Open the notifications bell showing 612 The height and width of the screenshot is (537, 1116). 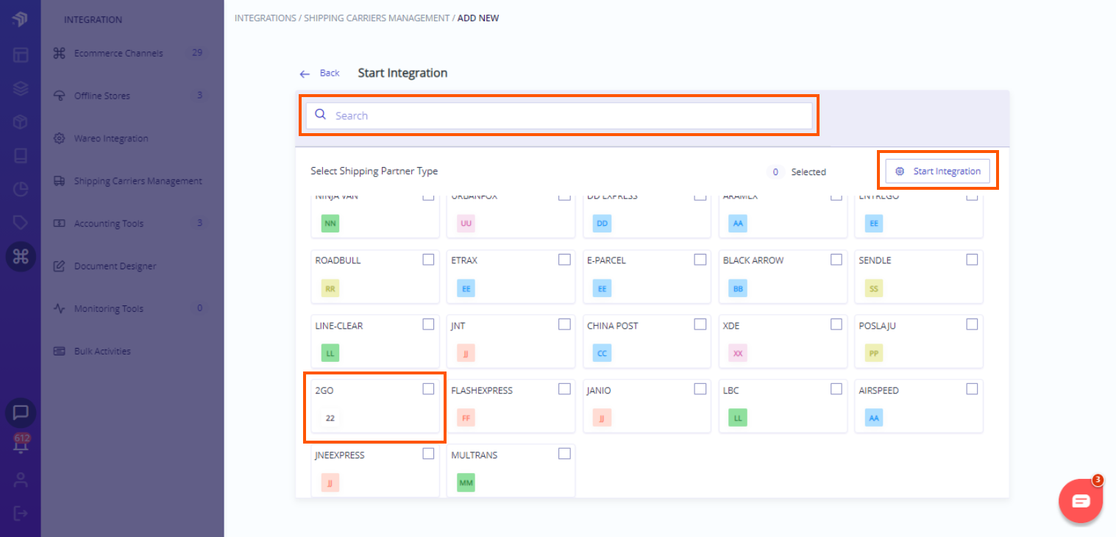coord(21,444)
